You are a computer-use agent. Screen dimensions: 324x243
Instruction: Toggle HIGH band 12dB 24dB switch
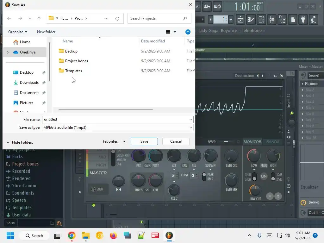[273, 177]
